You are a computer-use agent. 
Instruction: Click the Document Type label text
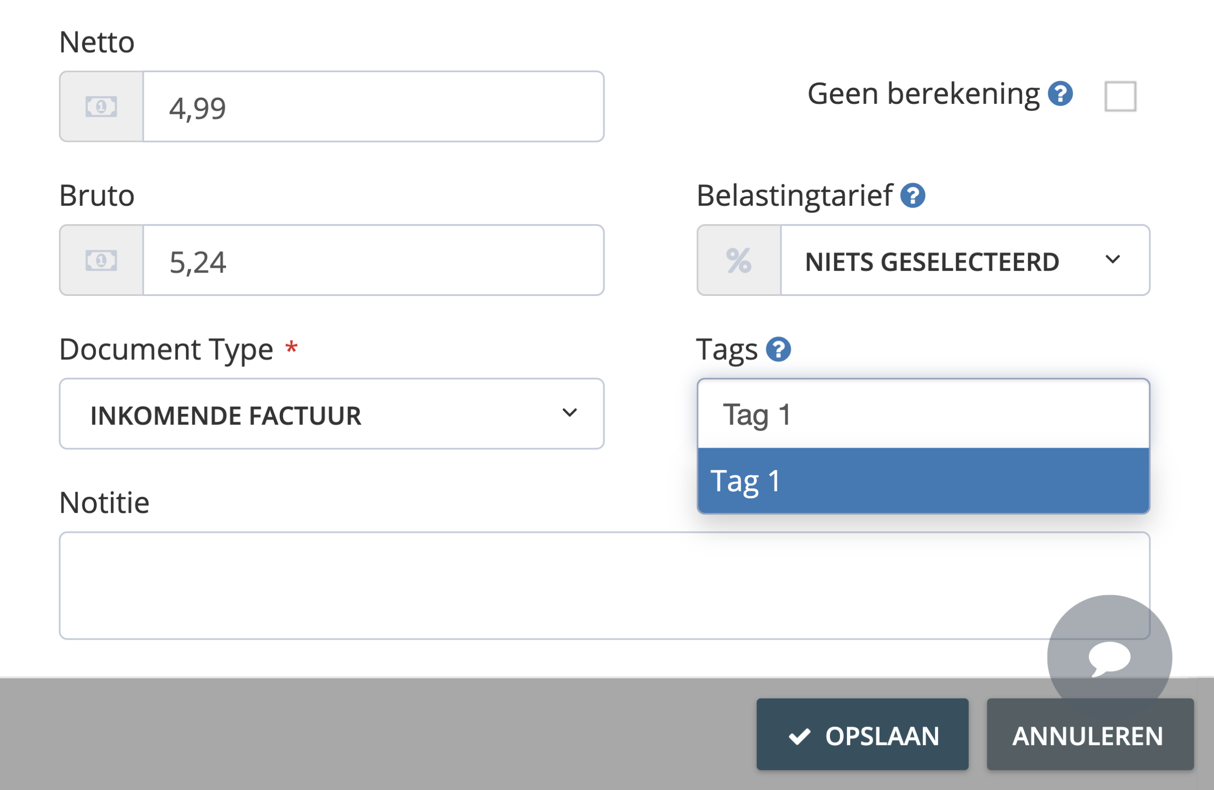click(166, 350)
